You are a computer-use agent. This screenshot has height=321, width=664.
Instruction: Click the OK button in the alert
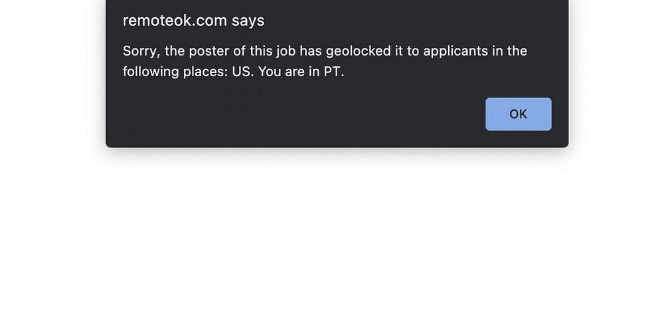click(518, 114)
